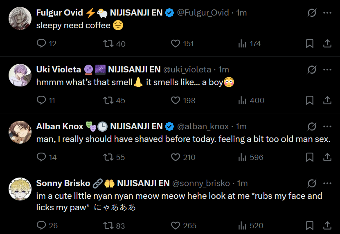This screenshot has height=234, width=340.
Task: Open more menu on Fulgur Ovid's tweet
Action: pyautogui.click(x=327, y=13)
